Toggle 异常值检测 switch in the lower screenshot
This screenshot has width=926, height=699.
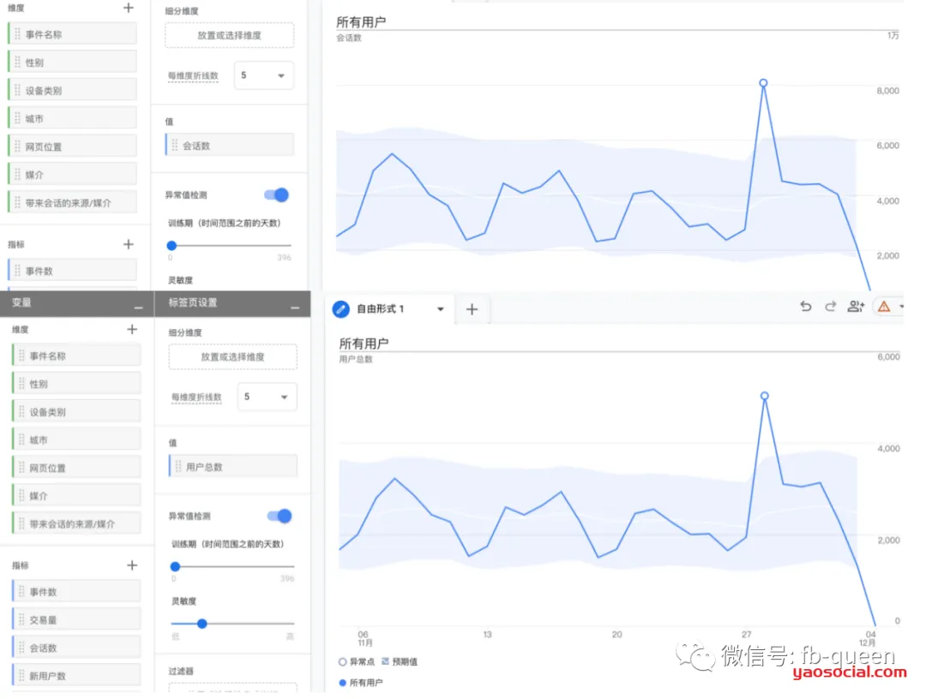pos(280,517)
